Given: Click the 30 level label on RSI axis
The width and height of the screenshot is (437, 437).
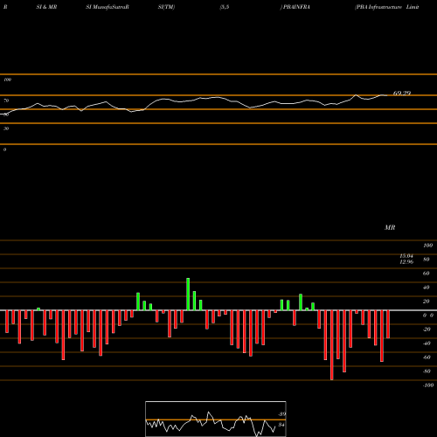Looking at the screenshot, I should click(6, 128).
